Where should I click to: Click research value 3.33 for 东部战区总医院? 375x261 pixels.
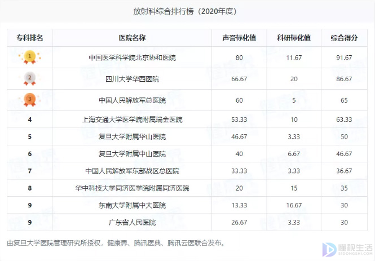point(294,171)
